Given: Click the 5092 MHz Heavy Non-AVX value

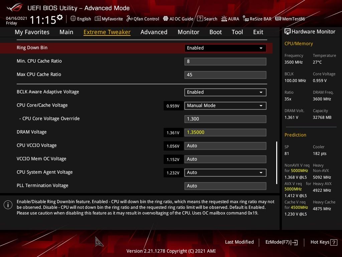Looking at the screenshot, I should pos(322,177).
